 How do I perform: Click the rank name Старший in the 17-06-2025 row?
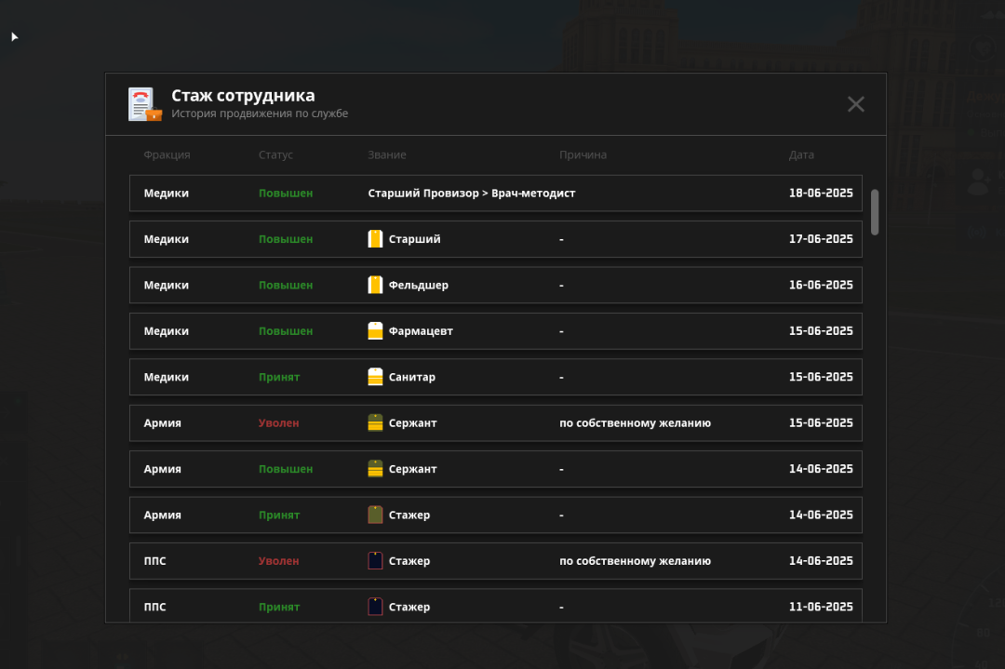[x=415, y=239]
